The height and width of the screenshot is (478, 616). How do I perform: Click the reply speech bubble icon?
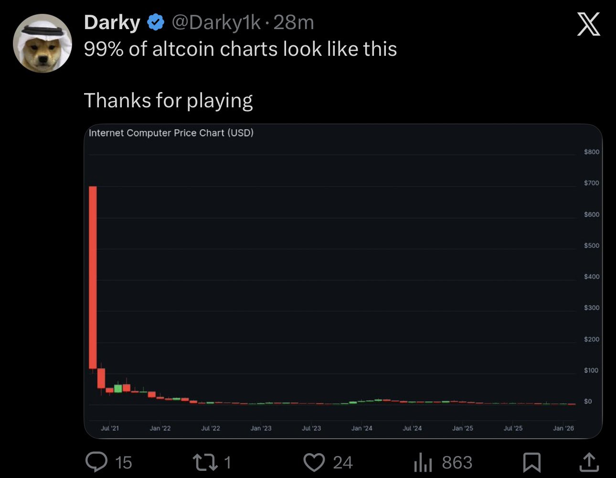[96, 462]
